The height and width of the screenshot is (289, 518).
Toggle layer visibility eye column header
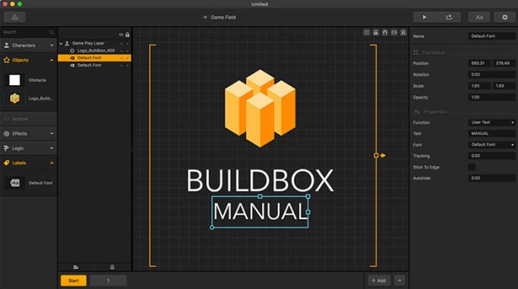[x=121, y=35]
